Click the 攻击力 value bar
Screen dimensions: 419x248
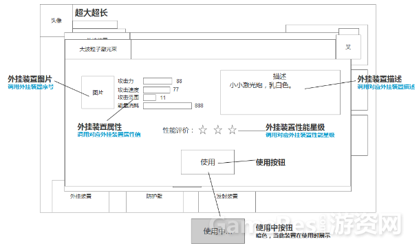[158, 81]
